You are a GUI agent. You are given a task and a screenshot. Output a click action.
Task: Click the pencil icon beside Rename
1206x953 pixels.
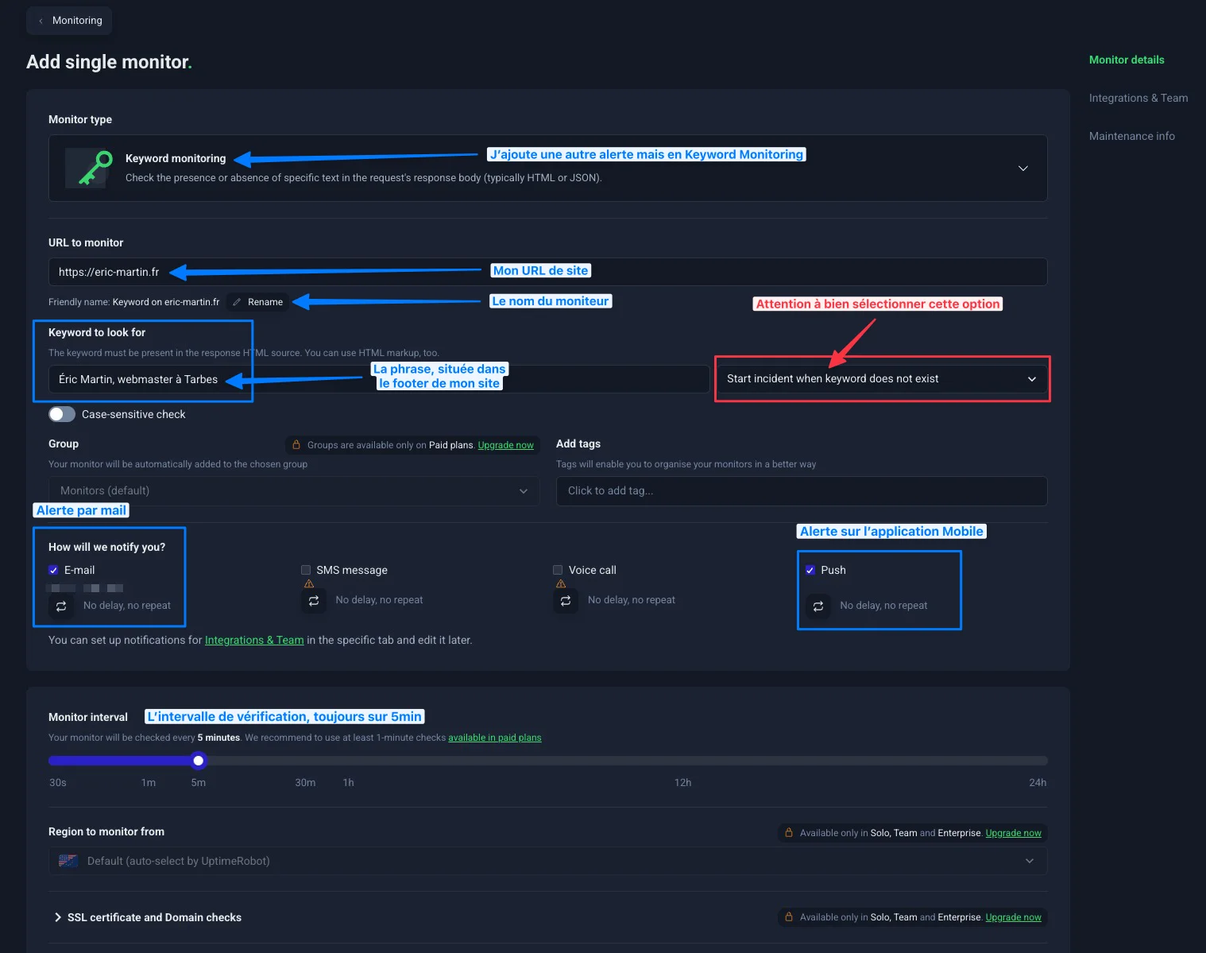237,302
